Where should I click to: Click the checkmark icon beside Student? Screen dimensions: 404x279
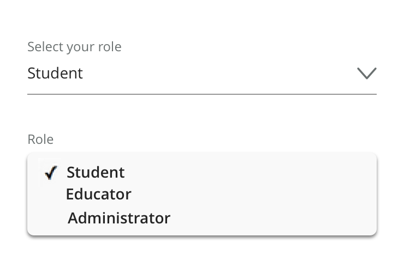51,173
